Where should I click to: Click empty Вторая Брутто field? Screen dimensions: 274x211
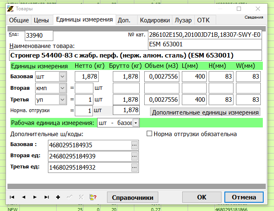point(126,88)
